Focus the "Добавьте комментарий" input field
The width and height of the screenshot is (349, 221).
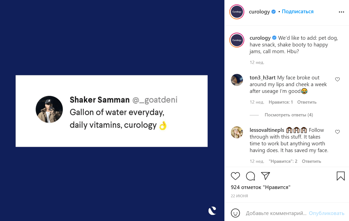pyautogui.click(x=276, y=213)
